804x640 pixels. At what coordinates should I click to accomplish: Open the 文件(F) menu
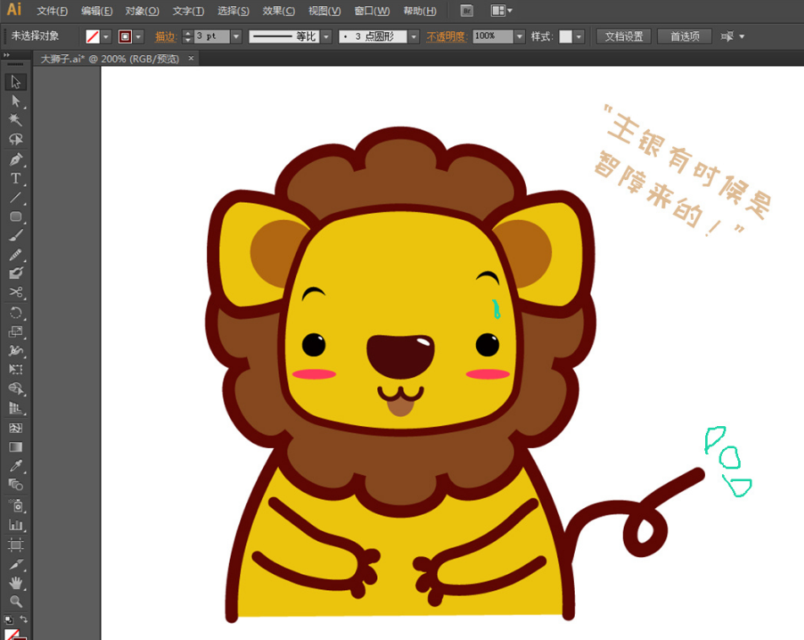(52, 11)
